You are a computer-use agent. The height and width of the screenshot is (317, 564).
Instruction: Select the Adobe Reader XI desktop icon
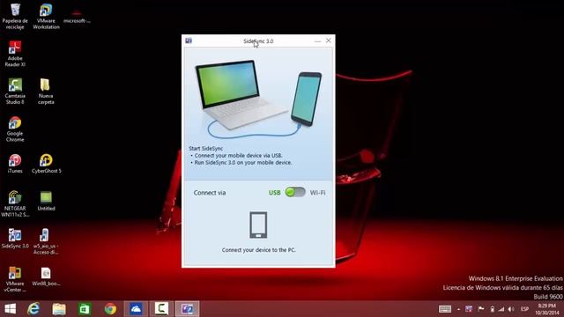coord(15,54)
